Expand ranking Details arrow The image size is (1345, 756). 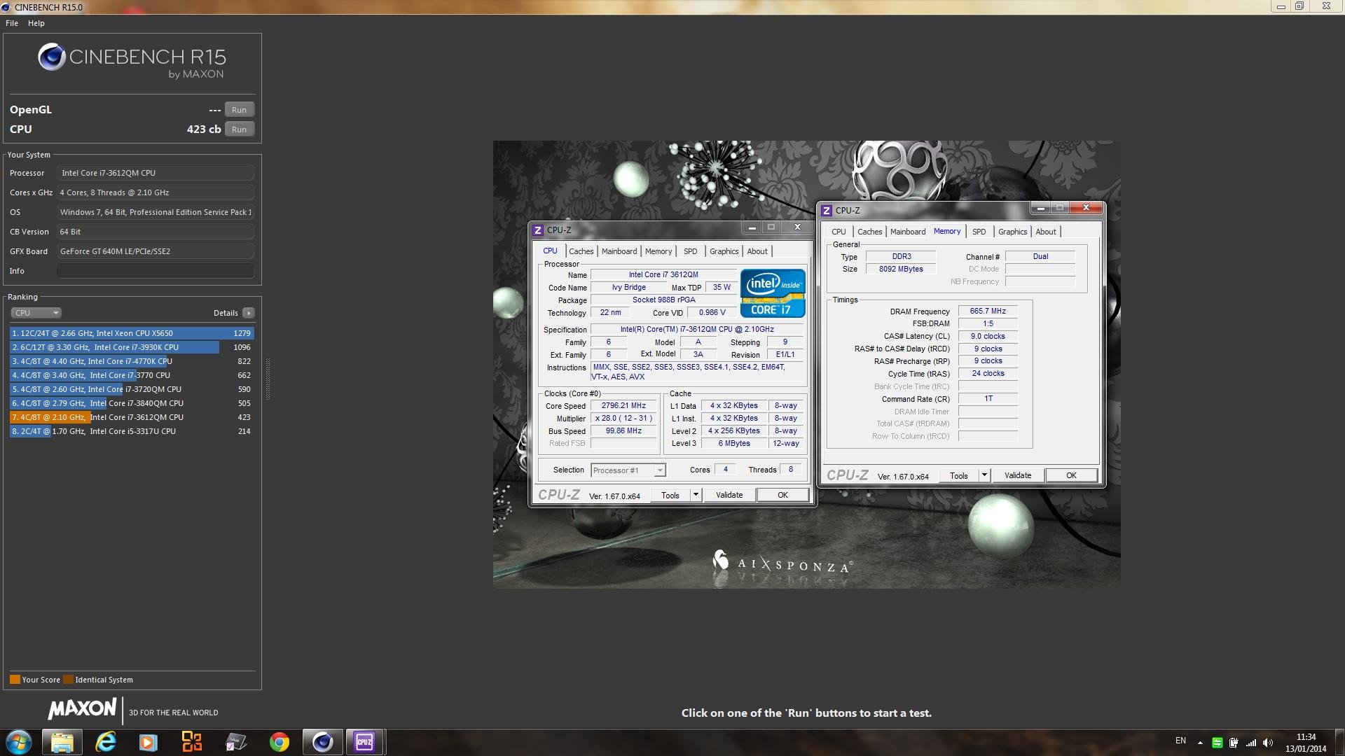[248, 313]
